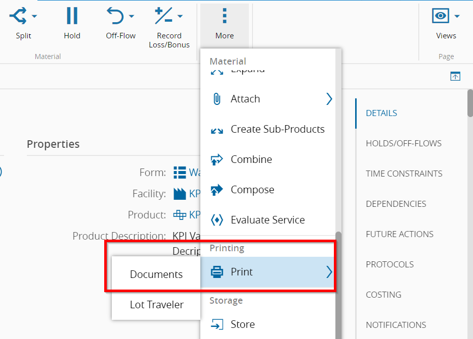This screenshot has width=473, height=339.
Task: Select the Store menu item
Action: [242, 324]
